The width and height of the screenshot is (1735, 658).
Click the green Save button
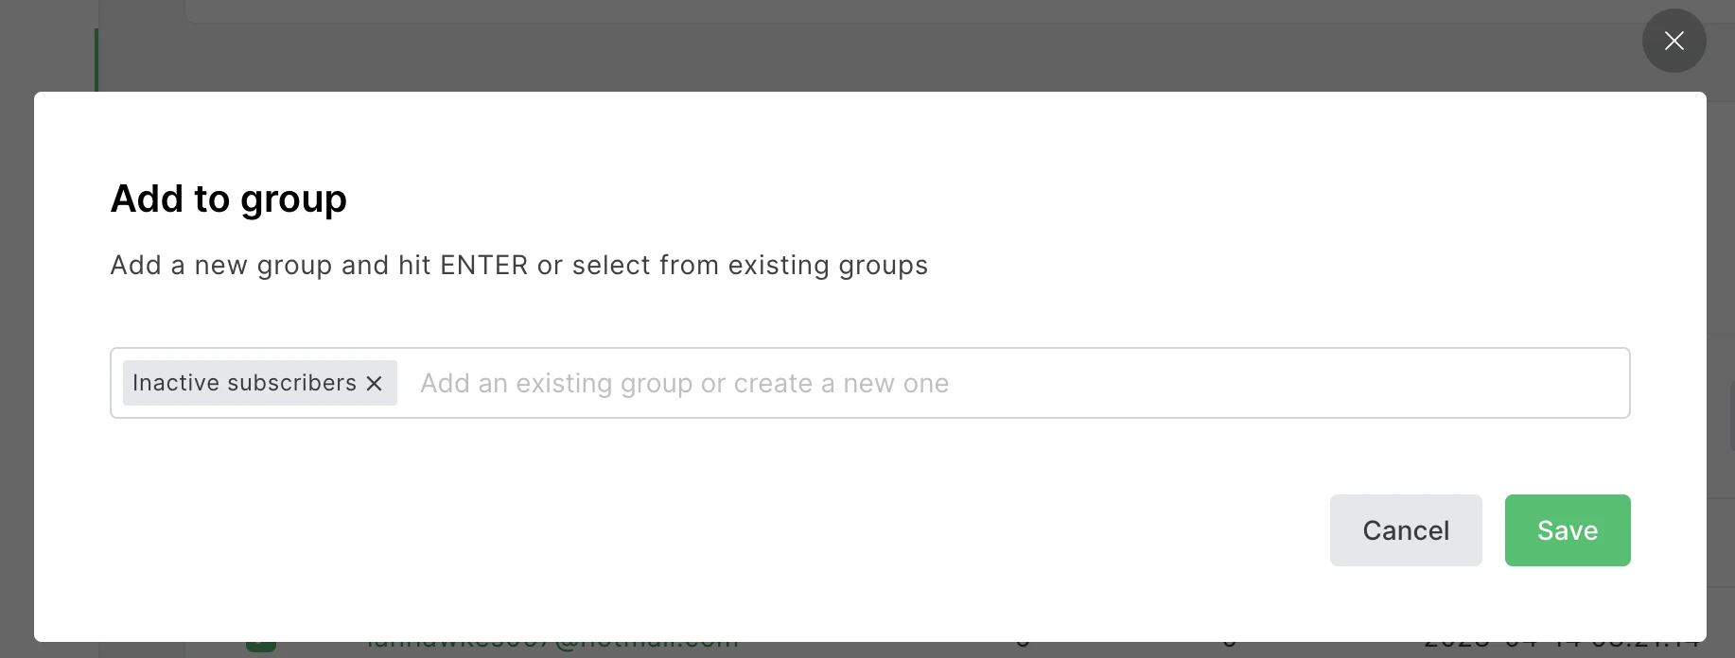(1567, 530)
